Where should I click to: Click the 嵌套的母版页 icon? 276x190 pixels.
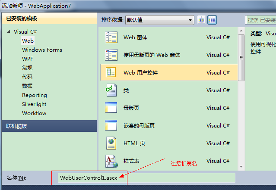[111, 125]
